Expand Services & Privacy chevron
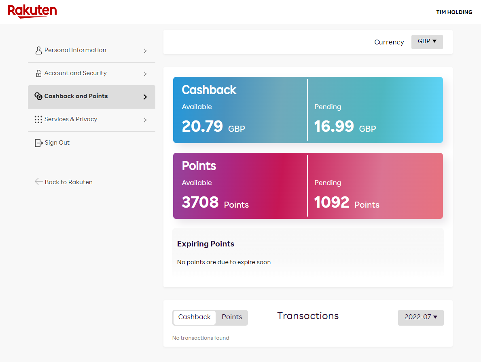481x362 pixels. pyautogui.click(x=145, y=120)
